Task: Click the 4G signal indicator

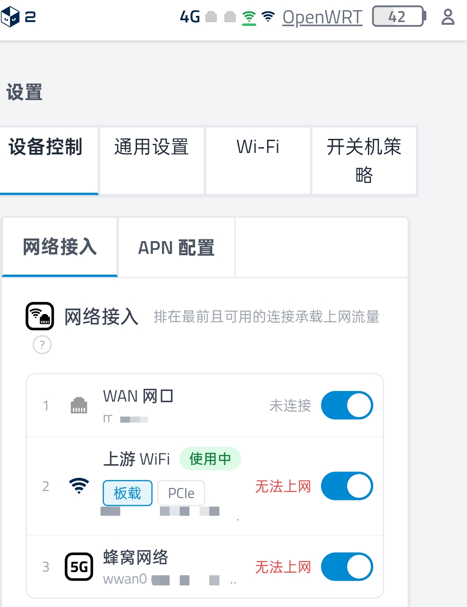Action: [x=190, y=17]
